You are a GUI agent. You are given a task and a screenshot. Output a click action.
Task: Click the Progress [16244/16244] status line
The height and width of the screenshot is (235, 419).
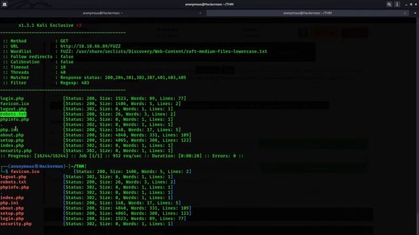[122, 156]
